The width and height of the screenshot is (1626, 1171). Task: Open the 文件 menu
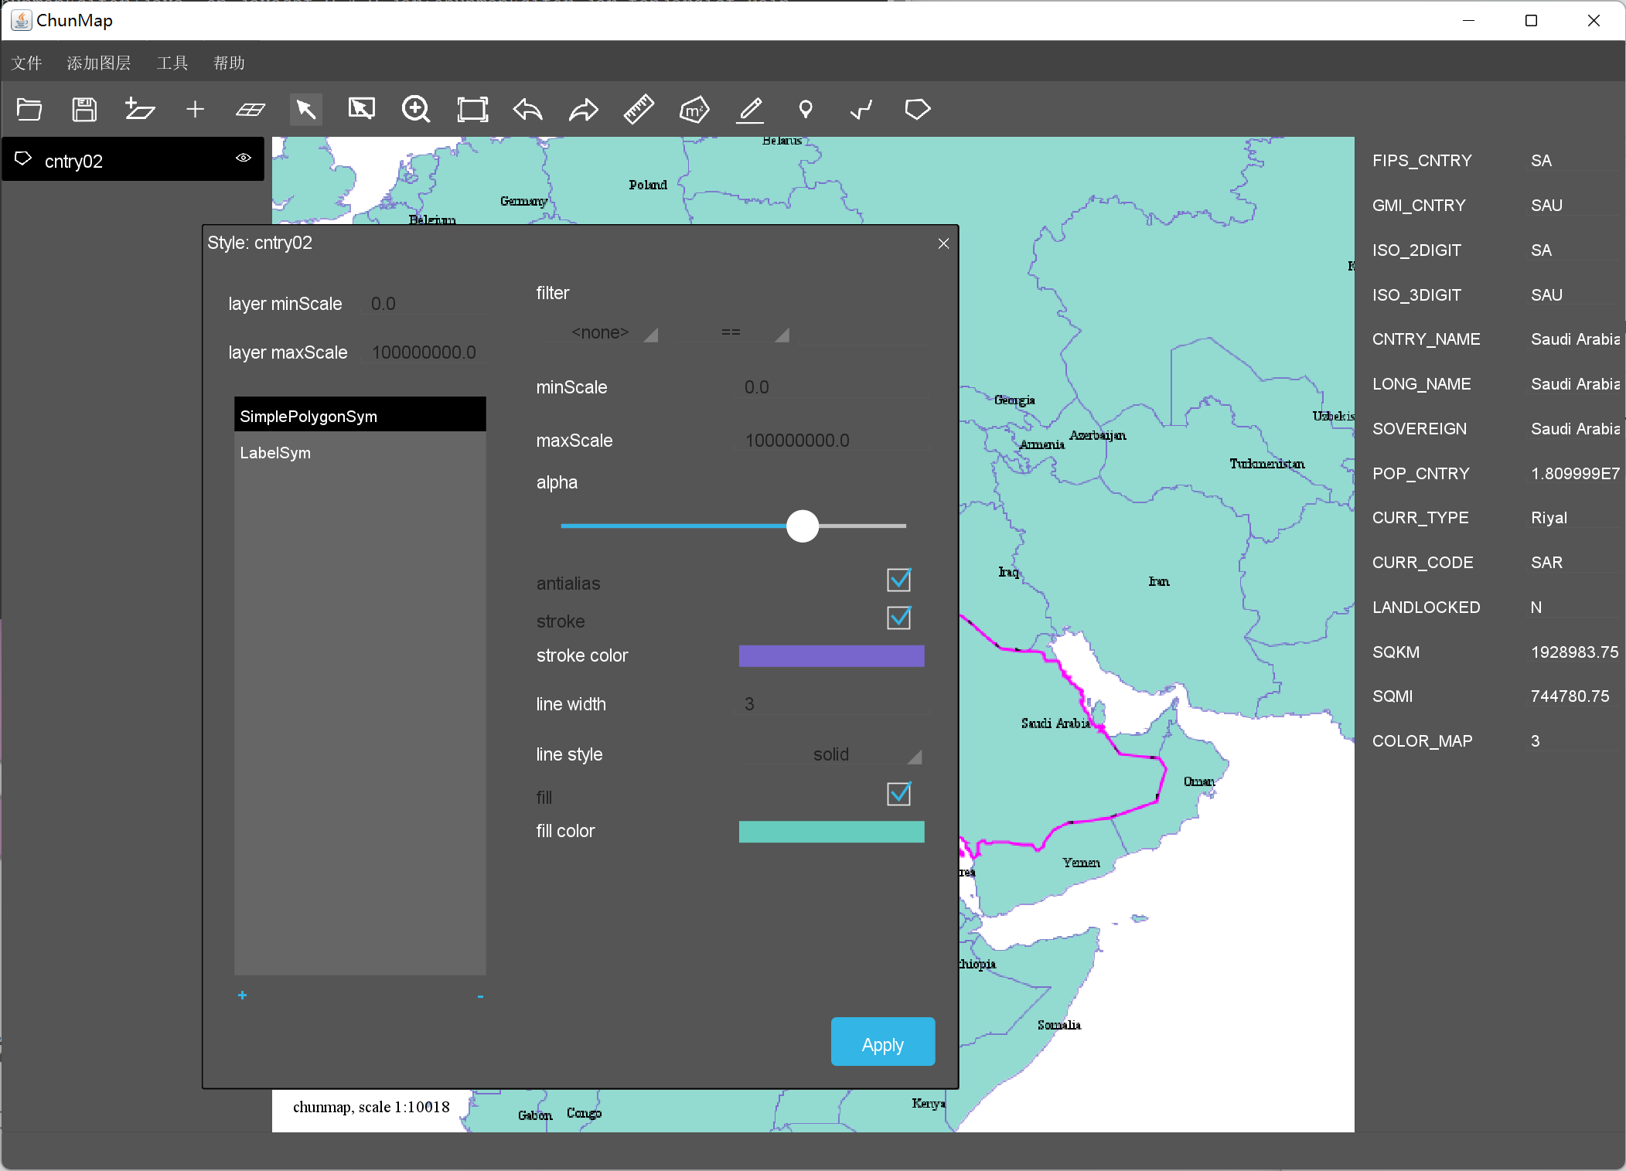click(x=26, y=63)
